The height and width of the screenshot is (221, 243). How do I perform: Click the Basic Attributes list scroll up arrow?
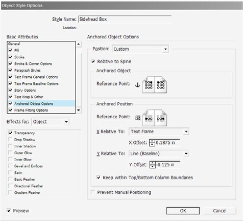(x=79, y=44)
